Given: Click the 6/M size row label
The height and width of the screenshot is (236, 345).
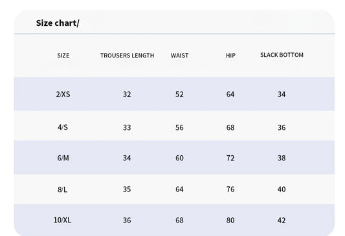Looking at the screenshot, I should [x=63, y=158].
